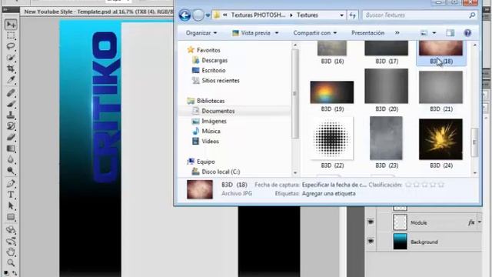Hide the Background layer with eye icon
This screenshot has height=277, width=492.
pos(371,241)
